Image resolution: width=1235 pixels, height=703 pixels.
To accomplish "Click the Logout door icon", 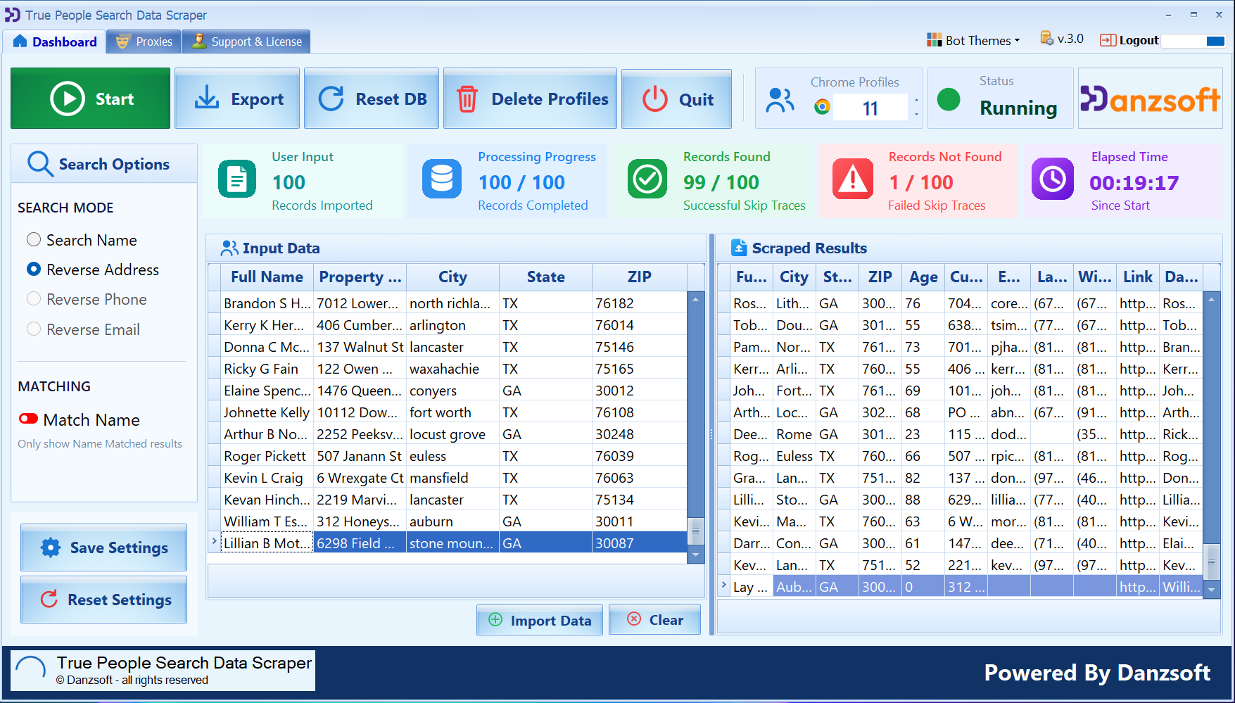I will 1108,40.
